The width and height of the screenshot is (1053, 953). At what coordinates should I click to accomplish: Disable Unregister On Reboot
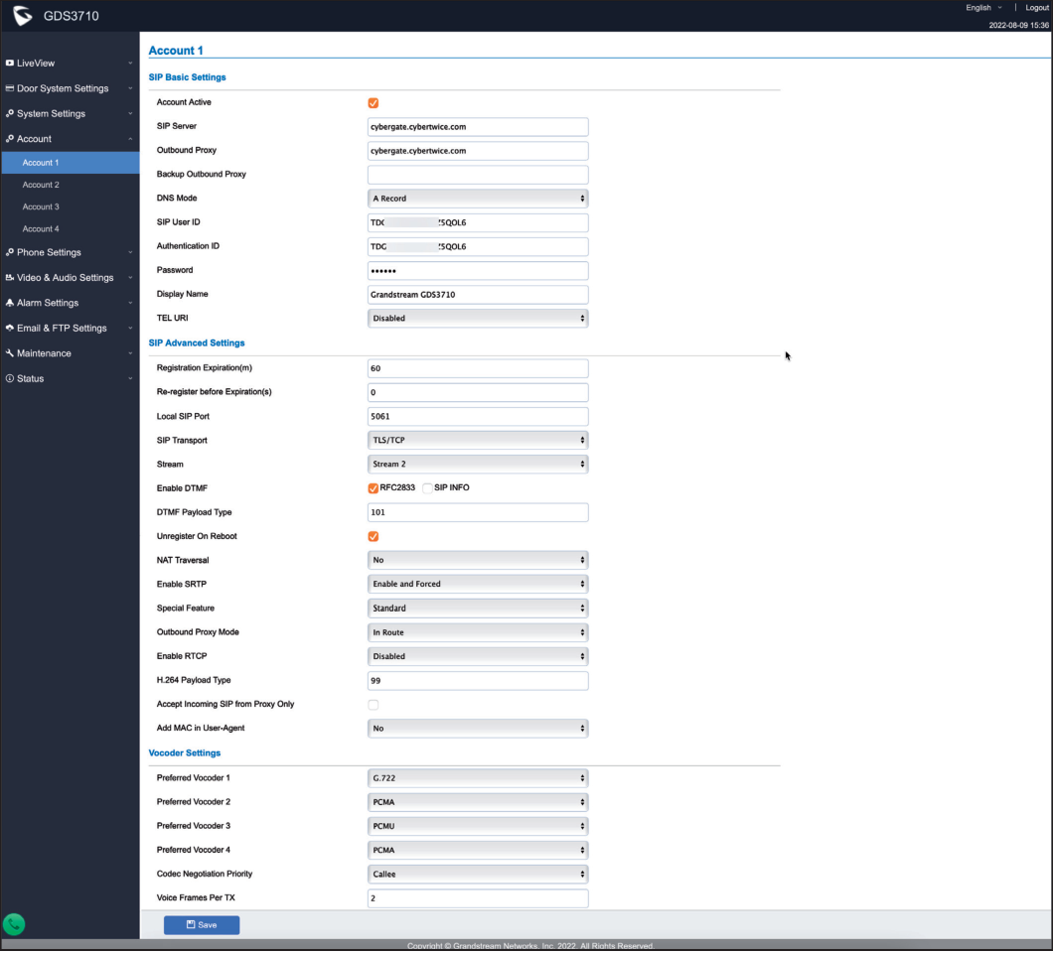click(373, 536)
